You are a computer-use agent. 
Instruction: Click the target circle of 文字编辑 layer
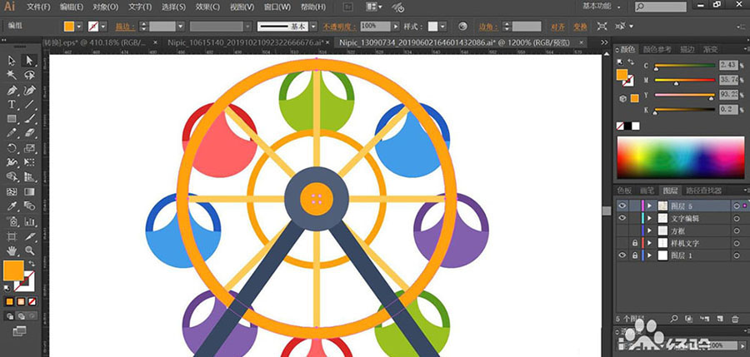pyautogui.click(x=737, y=218)
